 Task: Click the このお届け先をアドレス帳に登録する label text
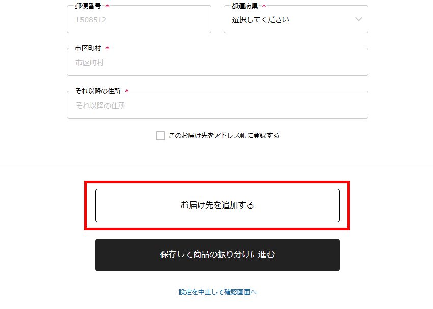coord(224,136)
